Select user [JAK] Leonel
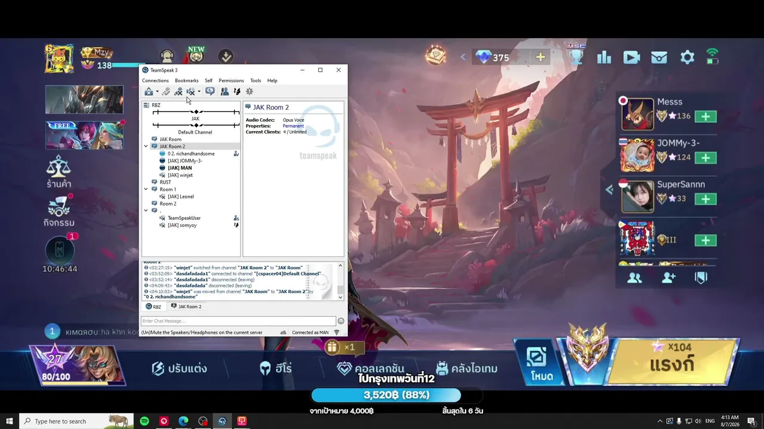Image resolution: width=764 pixels, height=429 pixels. pos(180,197)
